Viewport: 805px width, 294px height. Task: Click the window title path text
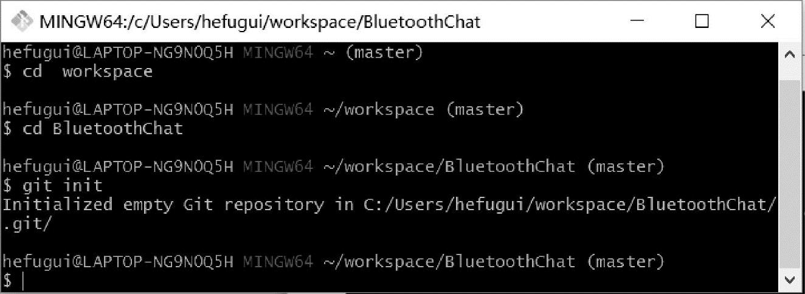(260, 22)
